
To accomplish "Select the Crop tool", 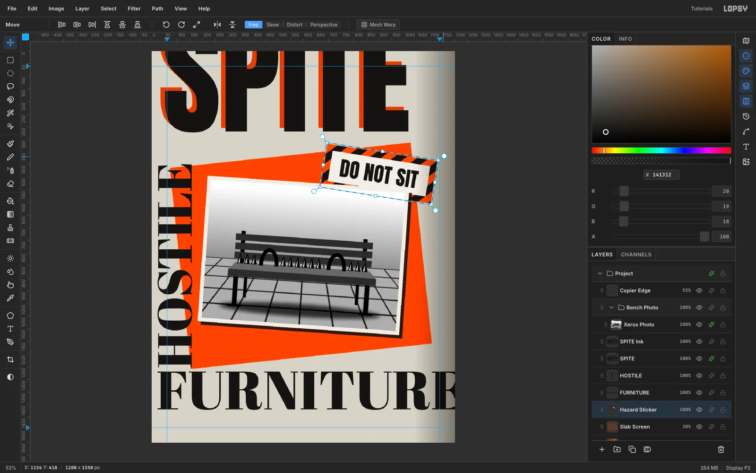I will tap(10, 359).
